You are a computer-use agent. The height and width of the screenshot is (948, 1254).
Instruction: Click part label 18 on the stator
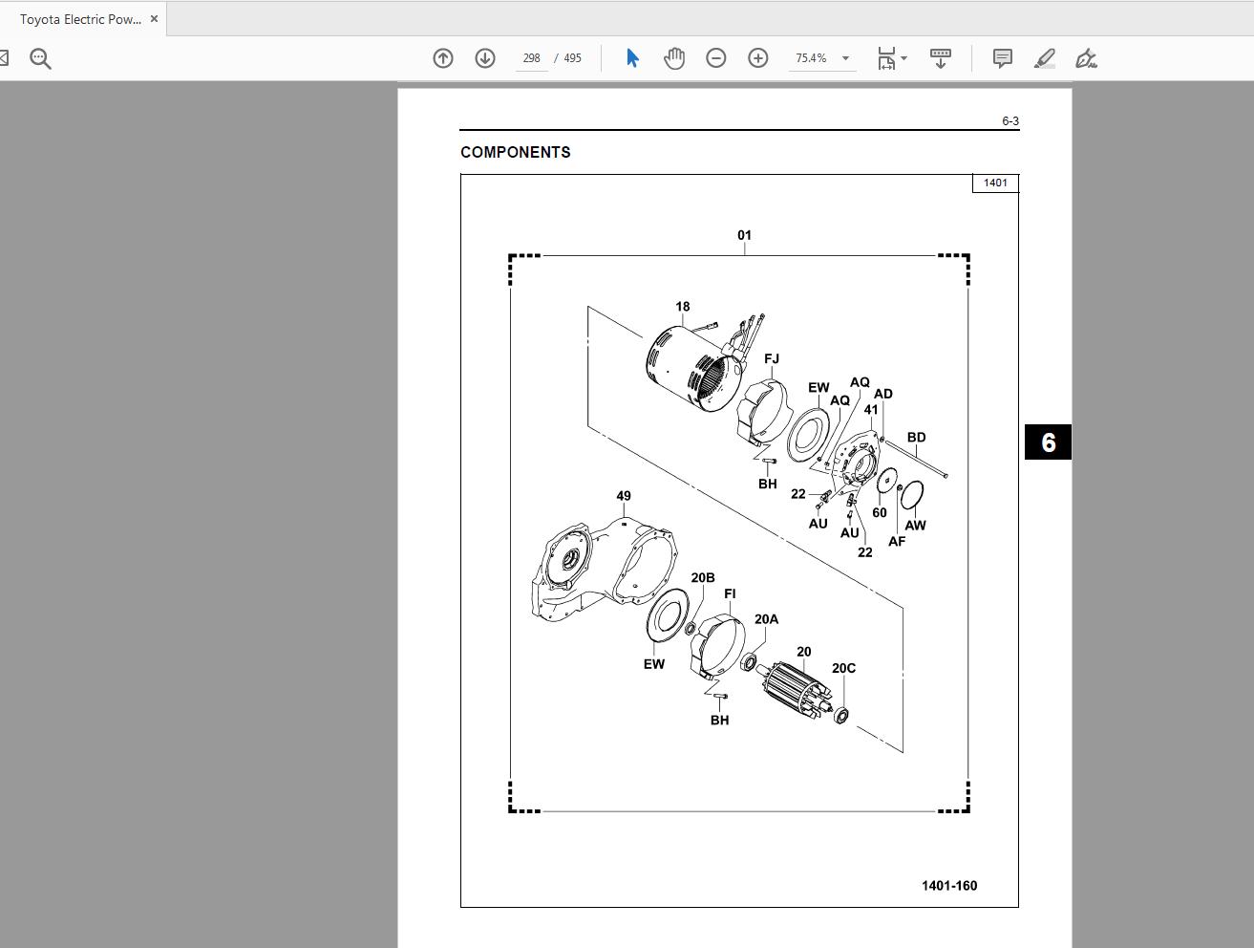click(x=682, y=307)
